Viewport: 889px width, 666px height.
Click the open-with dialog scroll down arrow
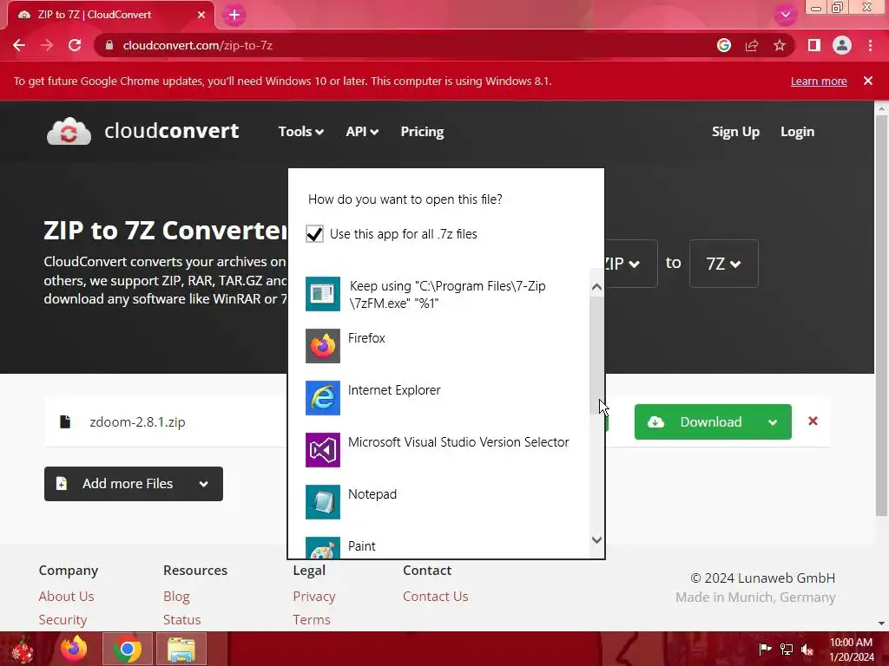pos(596,539)
